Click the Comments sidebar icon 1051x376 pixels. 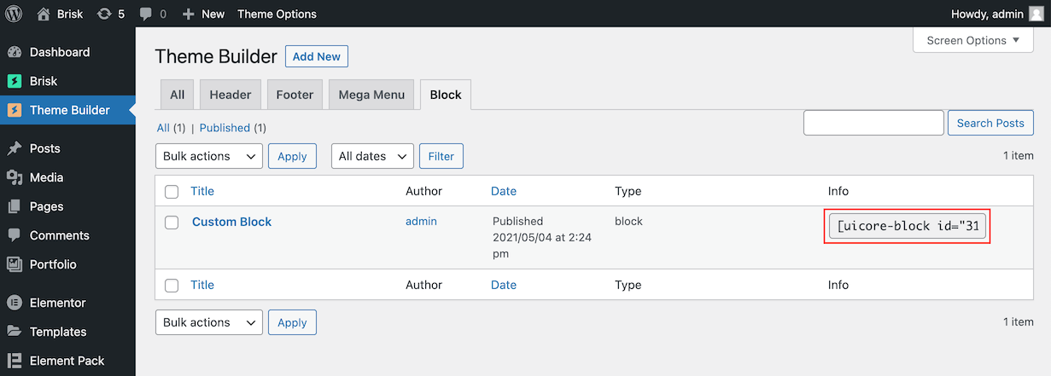pyautogui.click(x=15, y=235)
